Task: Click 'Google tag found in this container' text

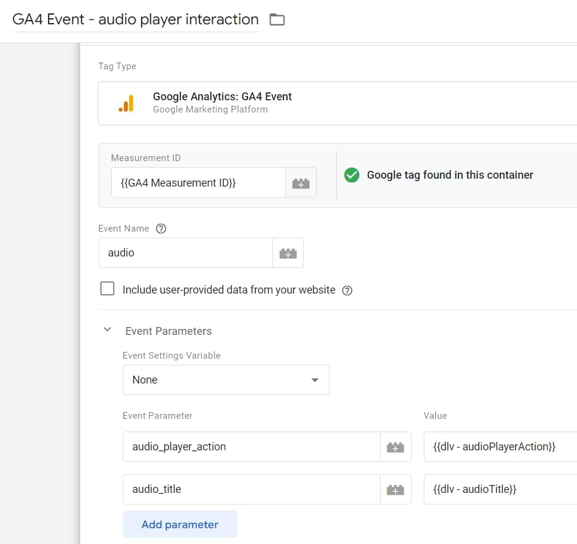Action: click(x=450, y=175)
